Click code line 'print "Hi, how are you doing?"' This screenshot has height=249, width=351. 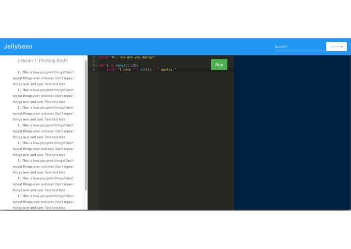click(127, 57)
